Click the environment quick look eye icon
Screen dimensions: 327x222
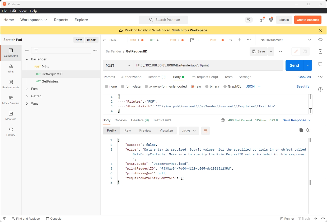pos(320,40)
